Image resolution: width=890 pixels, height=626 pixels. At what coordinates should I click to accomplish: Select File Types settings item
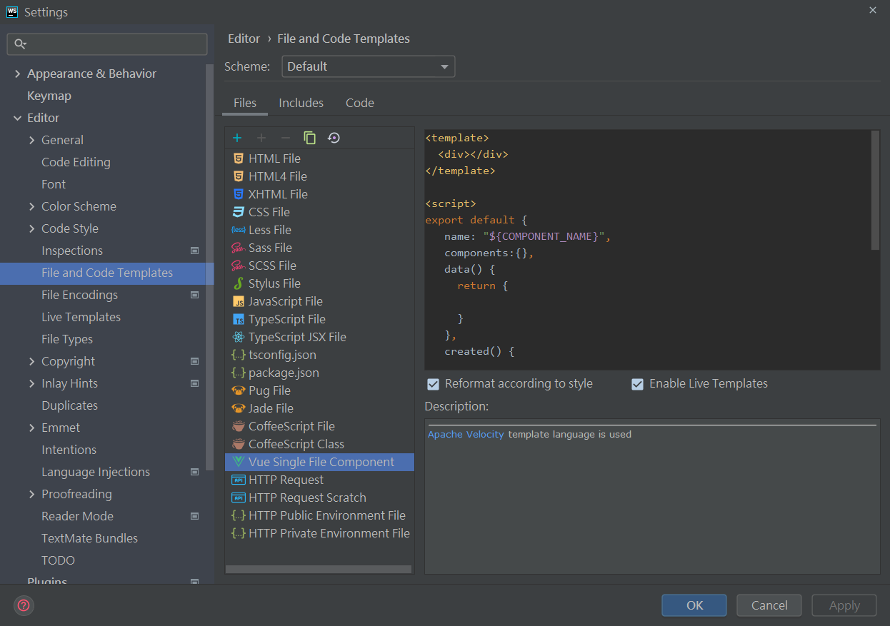click(67, 339)
